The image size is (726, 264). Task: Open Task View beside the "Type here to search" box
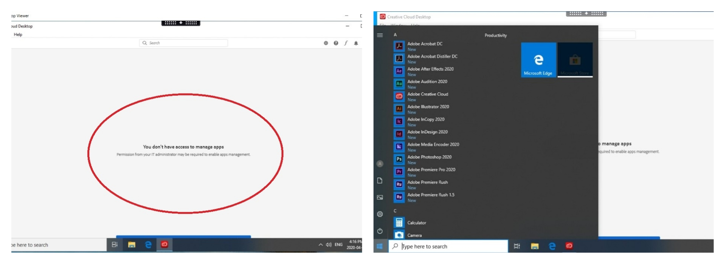(517, 246)
